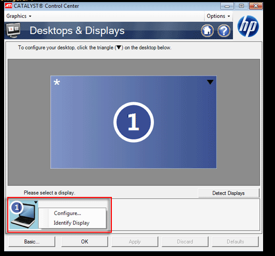The width and height of the screenshot is (275, 256).
Task: Open the Graphics dropdown menu
Action: pyautogui.click(x=19, y=16)
